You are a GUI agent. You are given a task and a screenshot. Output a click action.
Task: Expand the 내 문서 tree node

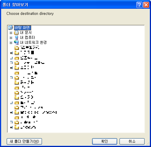[11, 33]
